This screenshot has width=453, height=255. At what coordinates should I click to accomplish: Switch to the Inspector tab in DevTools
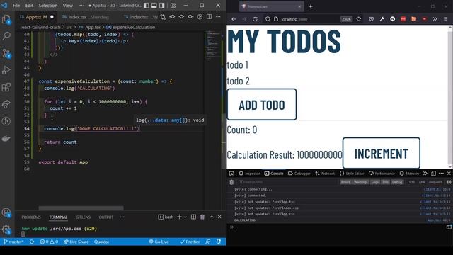coord(249,174)
